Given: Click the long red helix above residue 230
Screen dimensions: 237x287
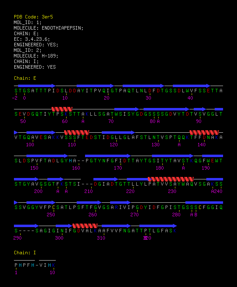Looking at the screenshot, I should (171, 179).
